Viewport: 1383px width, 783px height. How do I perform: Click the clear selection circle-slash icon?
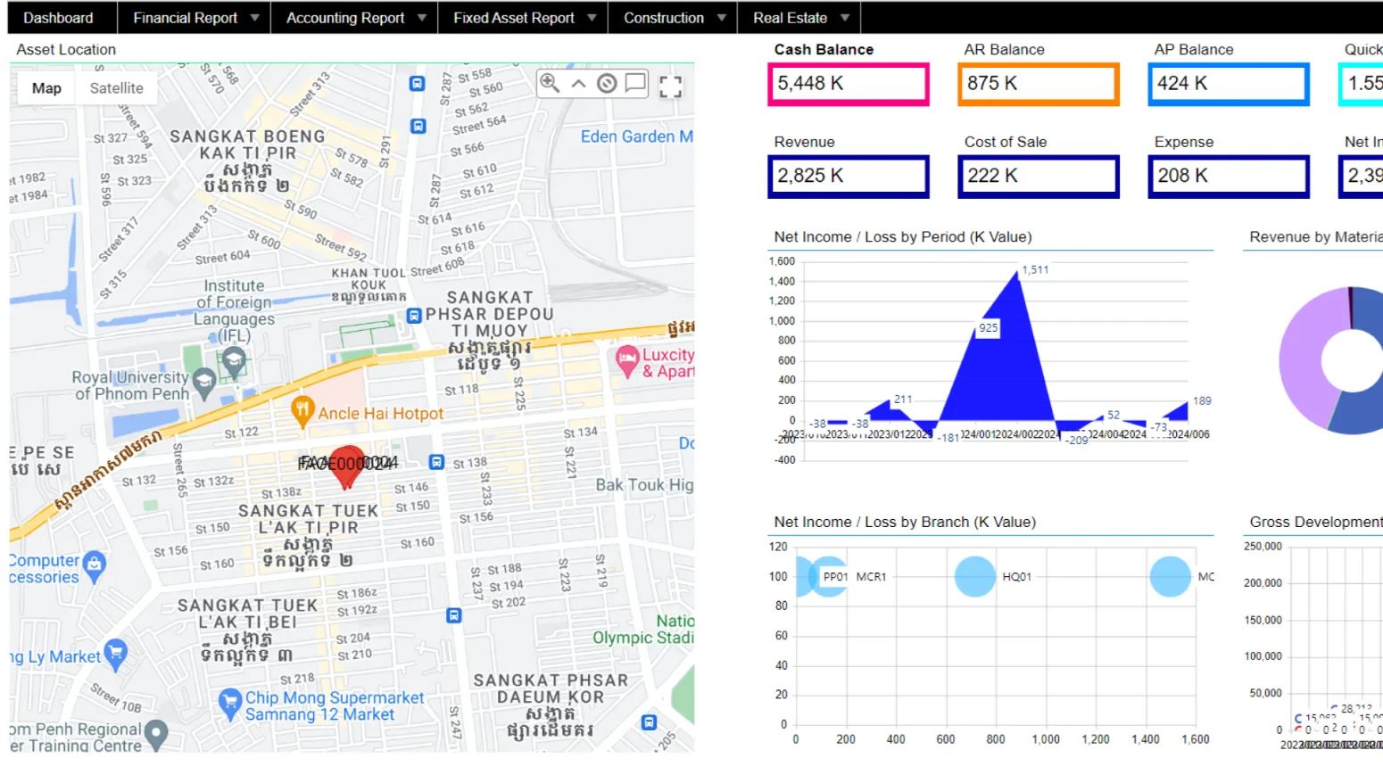[x=607, y=84]
